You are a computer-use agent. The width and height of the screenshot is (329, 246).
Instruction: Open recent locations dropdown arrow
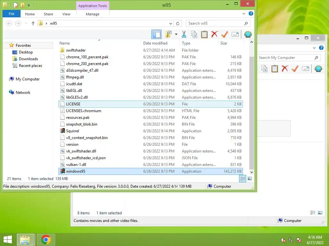point(26,23)
